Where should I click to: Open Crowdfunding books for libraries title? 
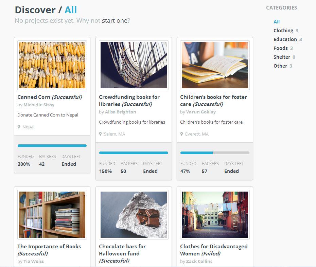129,101
